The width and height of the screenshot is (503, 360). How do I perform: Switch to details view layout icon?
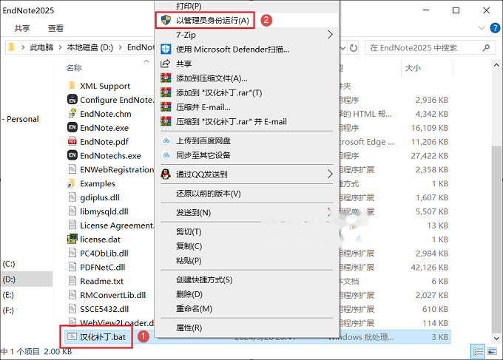pyautogui.click(x=478, y=352)
